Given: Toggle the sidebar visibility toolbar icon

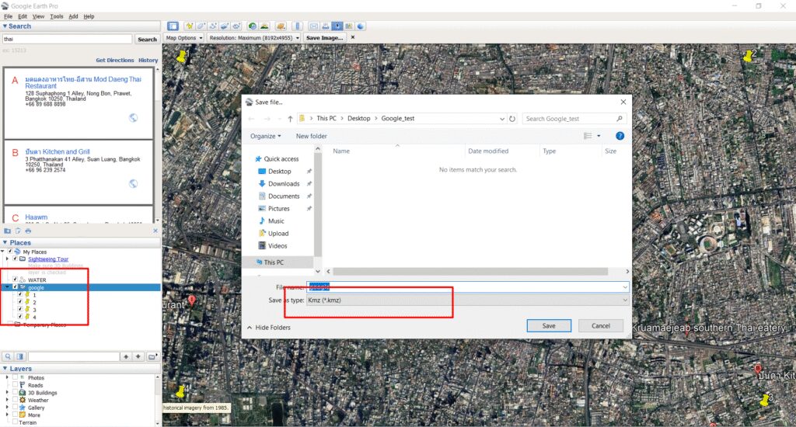Looking at the screenshot, I should (x=173, y=26).
